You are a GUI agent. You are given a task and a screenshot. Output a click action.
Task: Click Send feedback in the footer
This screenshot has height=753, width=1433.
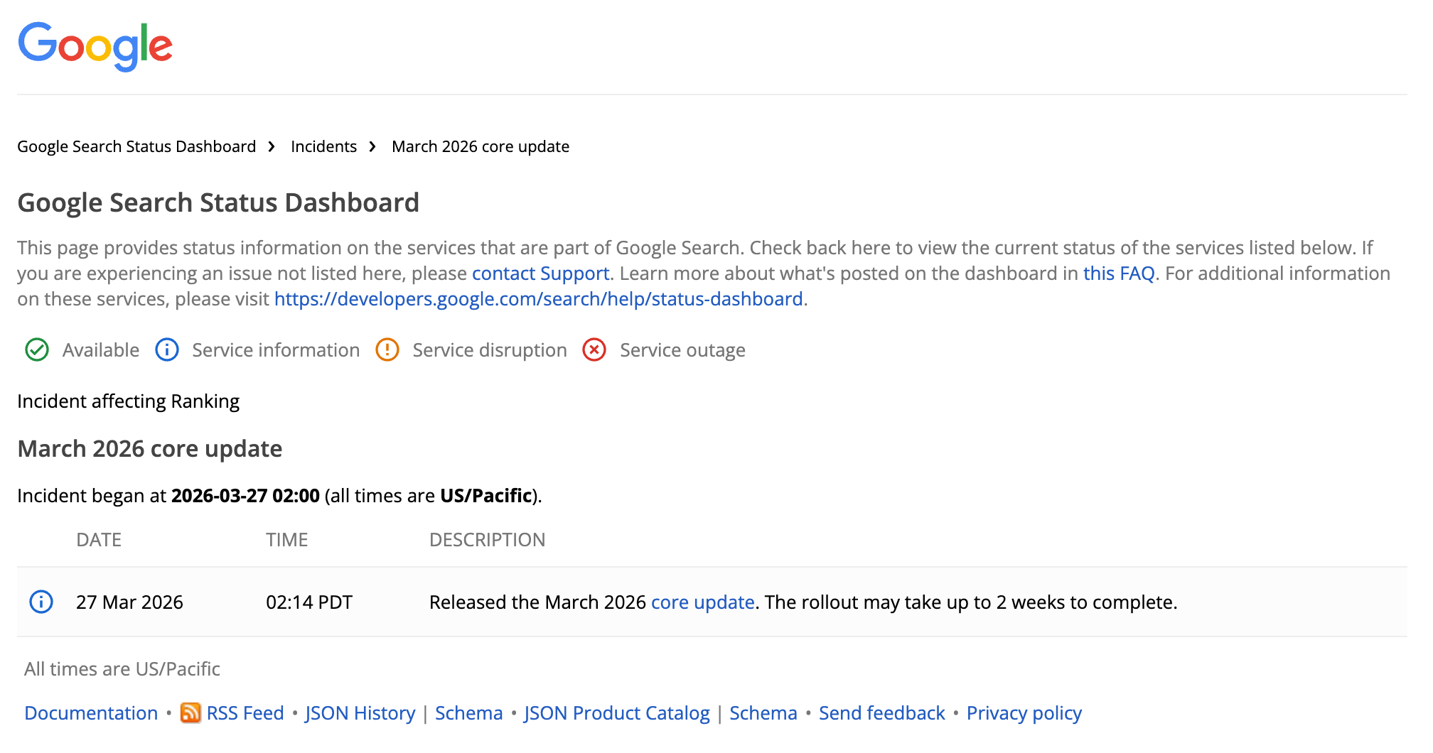pos(881,713)
